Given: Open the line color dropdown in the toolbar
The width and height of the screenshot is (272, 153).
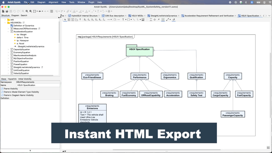Looking at the screenshot, I should point(83,11).
